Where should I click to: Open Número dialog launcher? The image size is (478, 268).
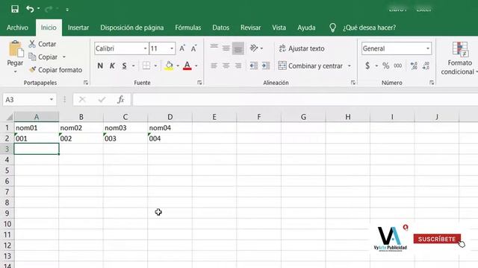(x=432, y=83)
